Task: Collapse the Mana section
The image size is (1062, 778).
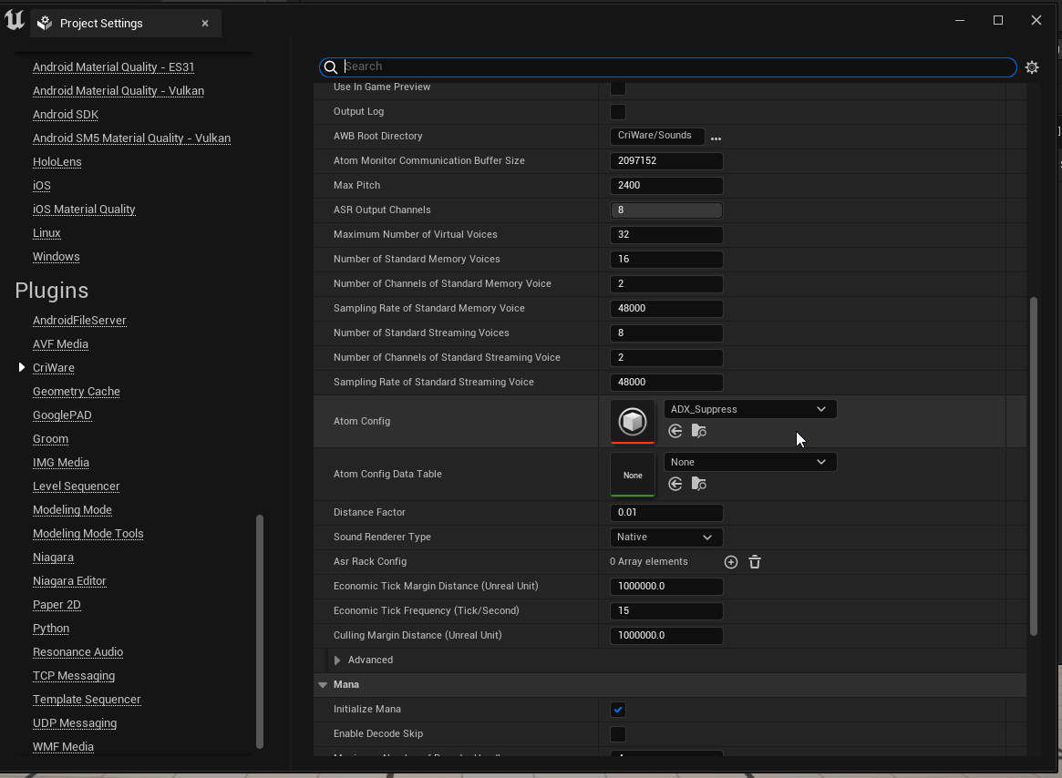Action: tap(323, 684)
